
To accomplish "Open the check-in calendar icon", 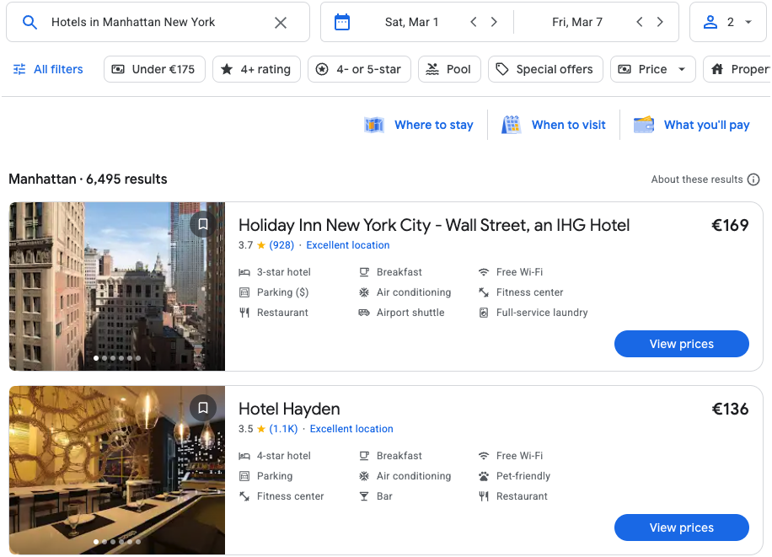I will click(342, 23).
